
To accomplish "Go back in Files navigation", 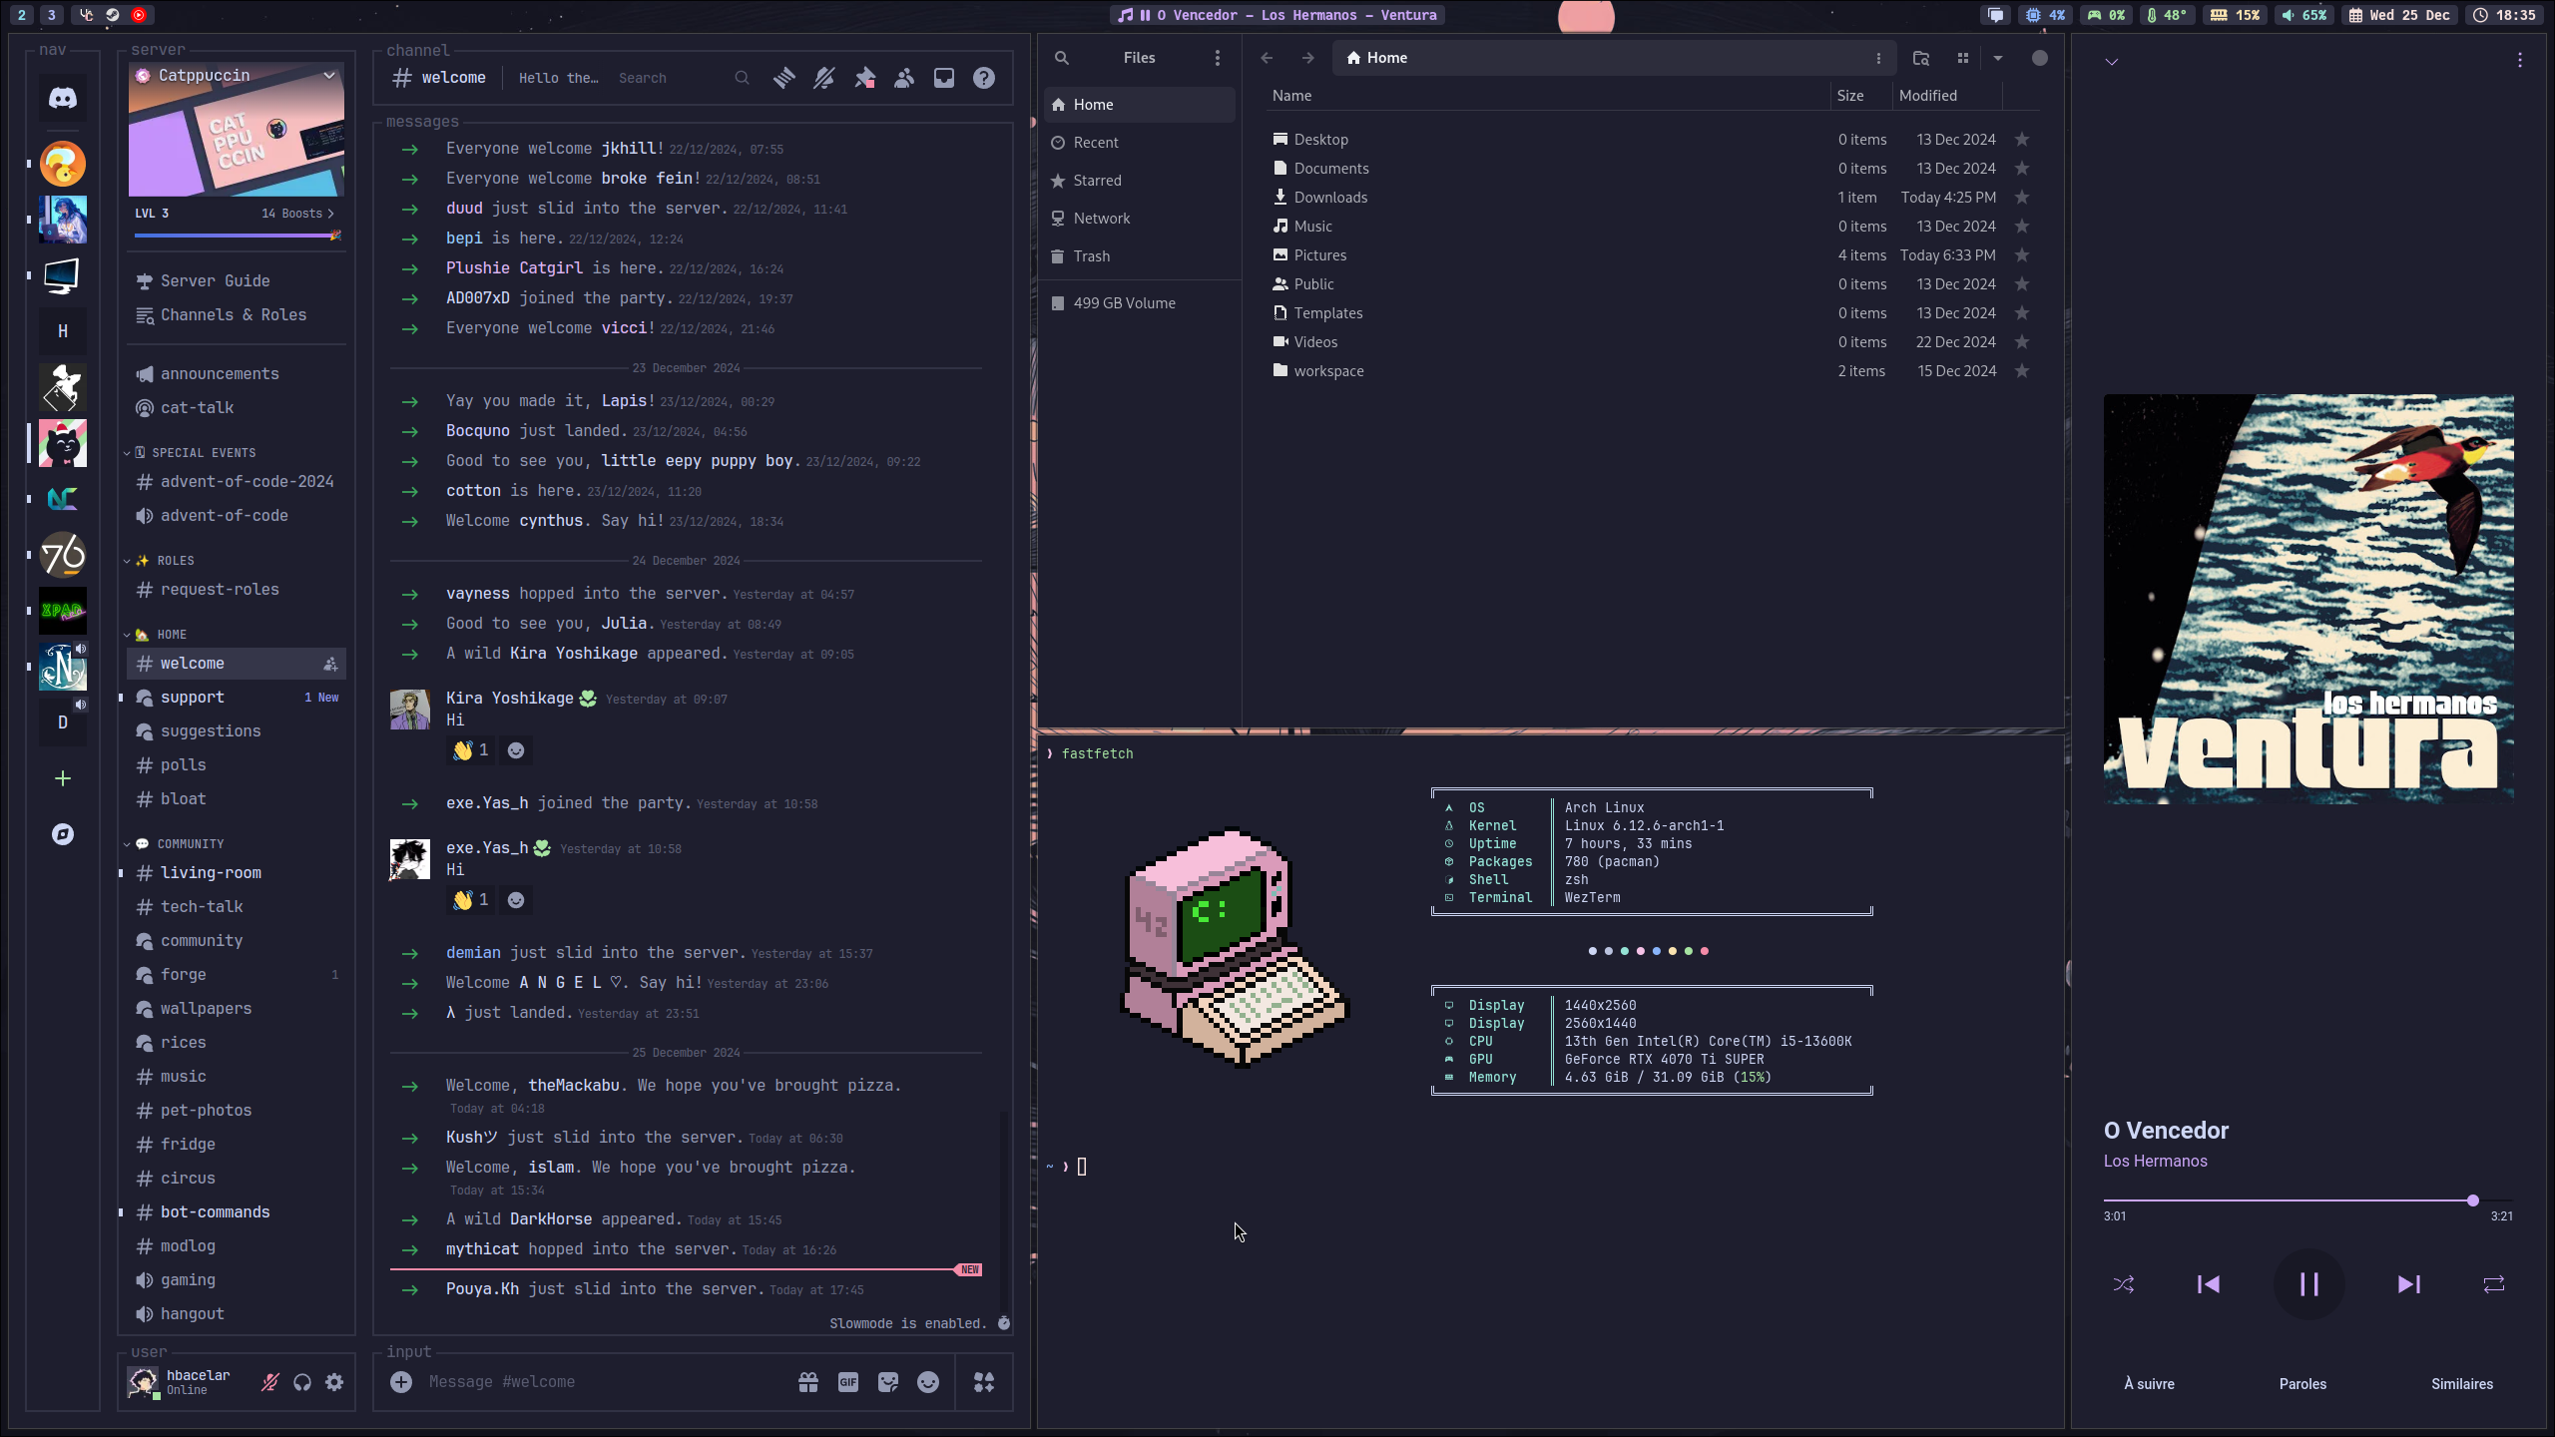I will click(1267, 58).
